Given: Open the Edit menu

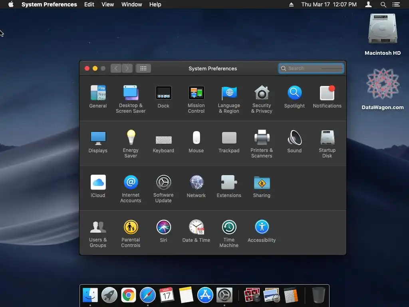Looking at the screenshot, I should pyautogui.click(x=89, y=4).
